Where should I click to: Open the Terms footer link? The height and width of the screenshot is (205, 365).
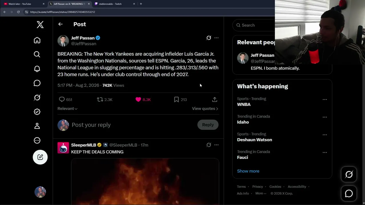coord(241,187)
